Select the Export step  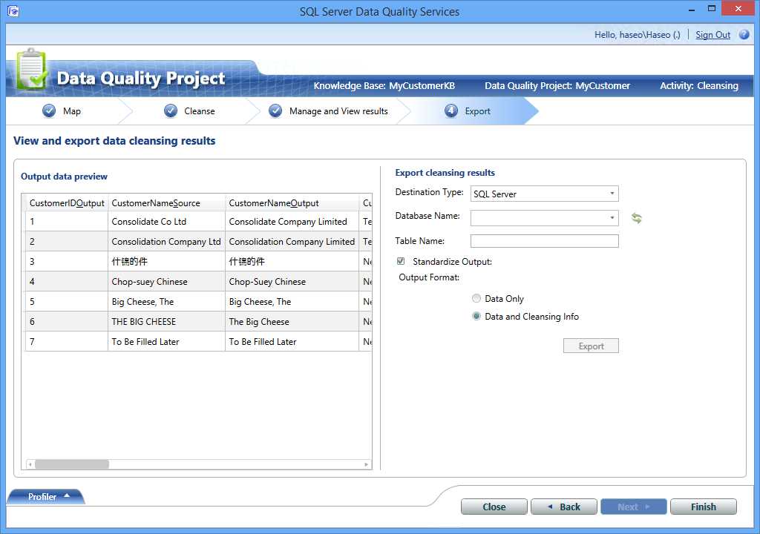[477, 111]
